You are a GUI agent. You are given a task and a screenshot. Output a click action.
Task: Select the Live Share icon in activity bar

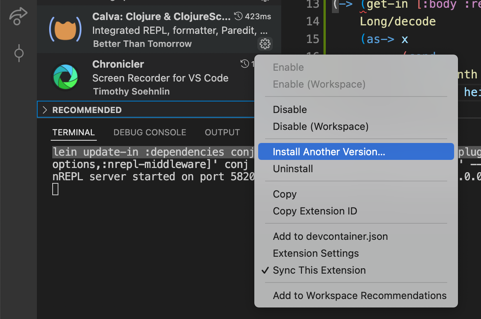[18, 16]
